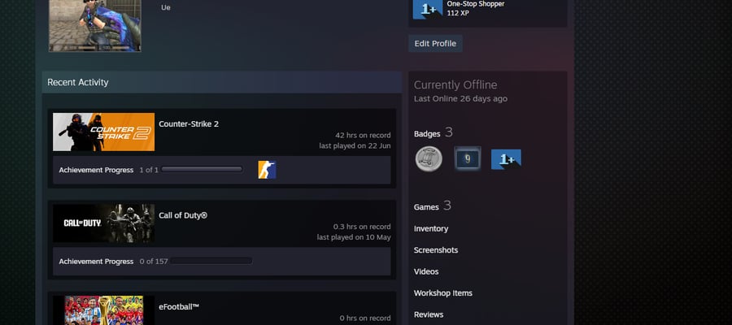Open the eFootball game banner
The image size is (732, 325).
103,310
